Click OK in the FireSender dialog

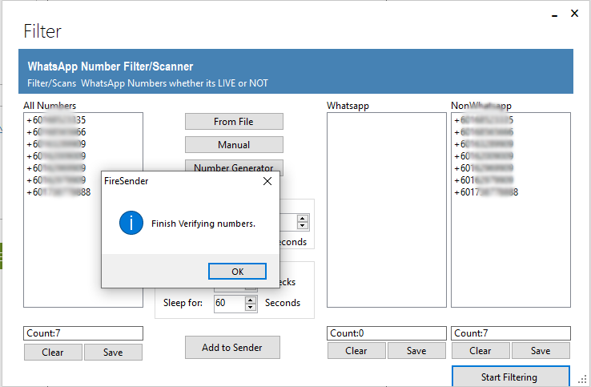[x=237, y=271]
